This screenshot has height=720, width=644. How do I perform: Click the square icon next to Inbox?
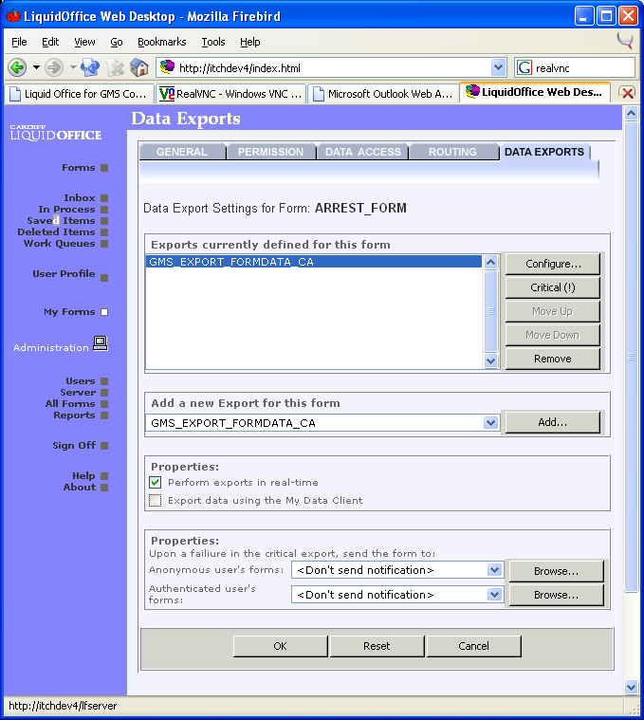tap(104, 198)
